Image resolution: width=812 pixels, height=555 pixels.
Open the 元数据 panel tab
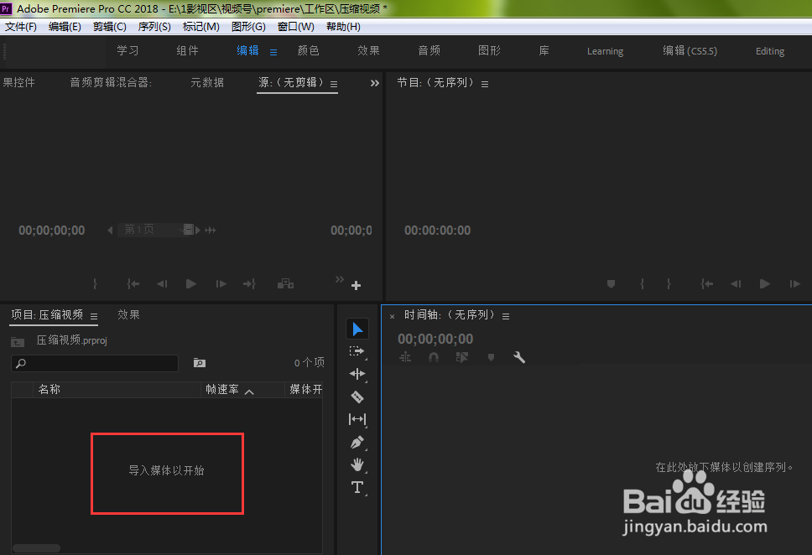click(x=207, y=82)
